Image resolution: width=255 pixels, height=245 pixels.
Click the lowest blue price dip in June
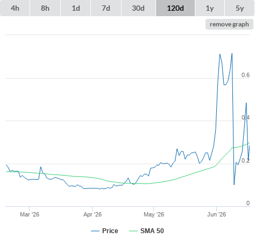[234, 185]
